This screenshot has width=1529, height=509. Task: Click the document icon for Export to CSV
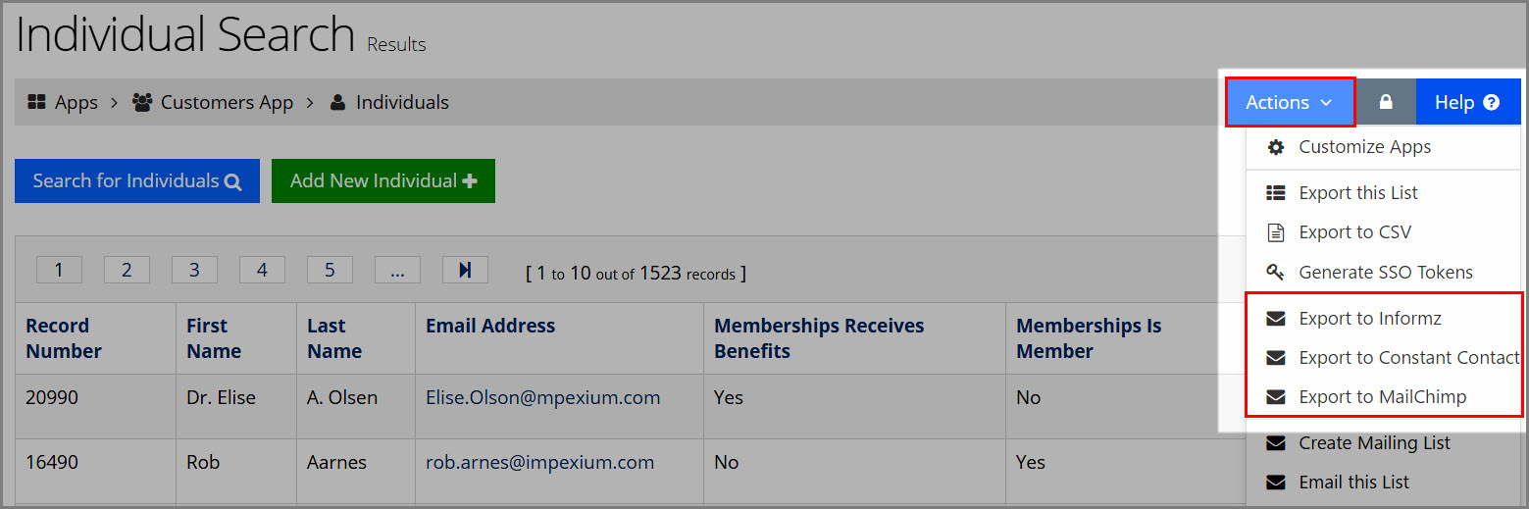[1276, 232]
